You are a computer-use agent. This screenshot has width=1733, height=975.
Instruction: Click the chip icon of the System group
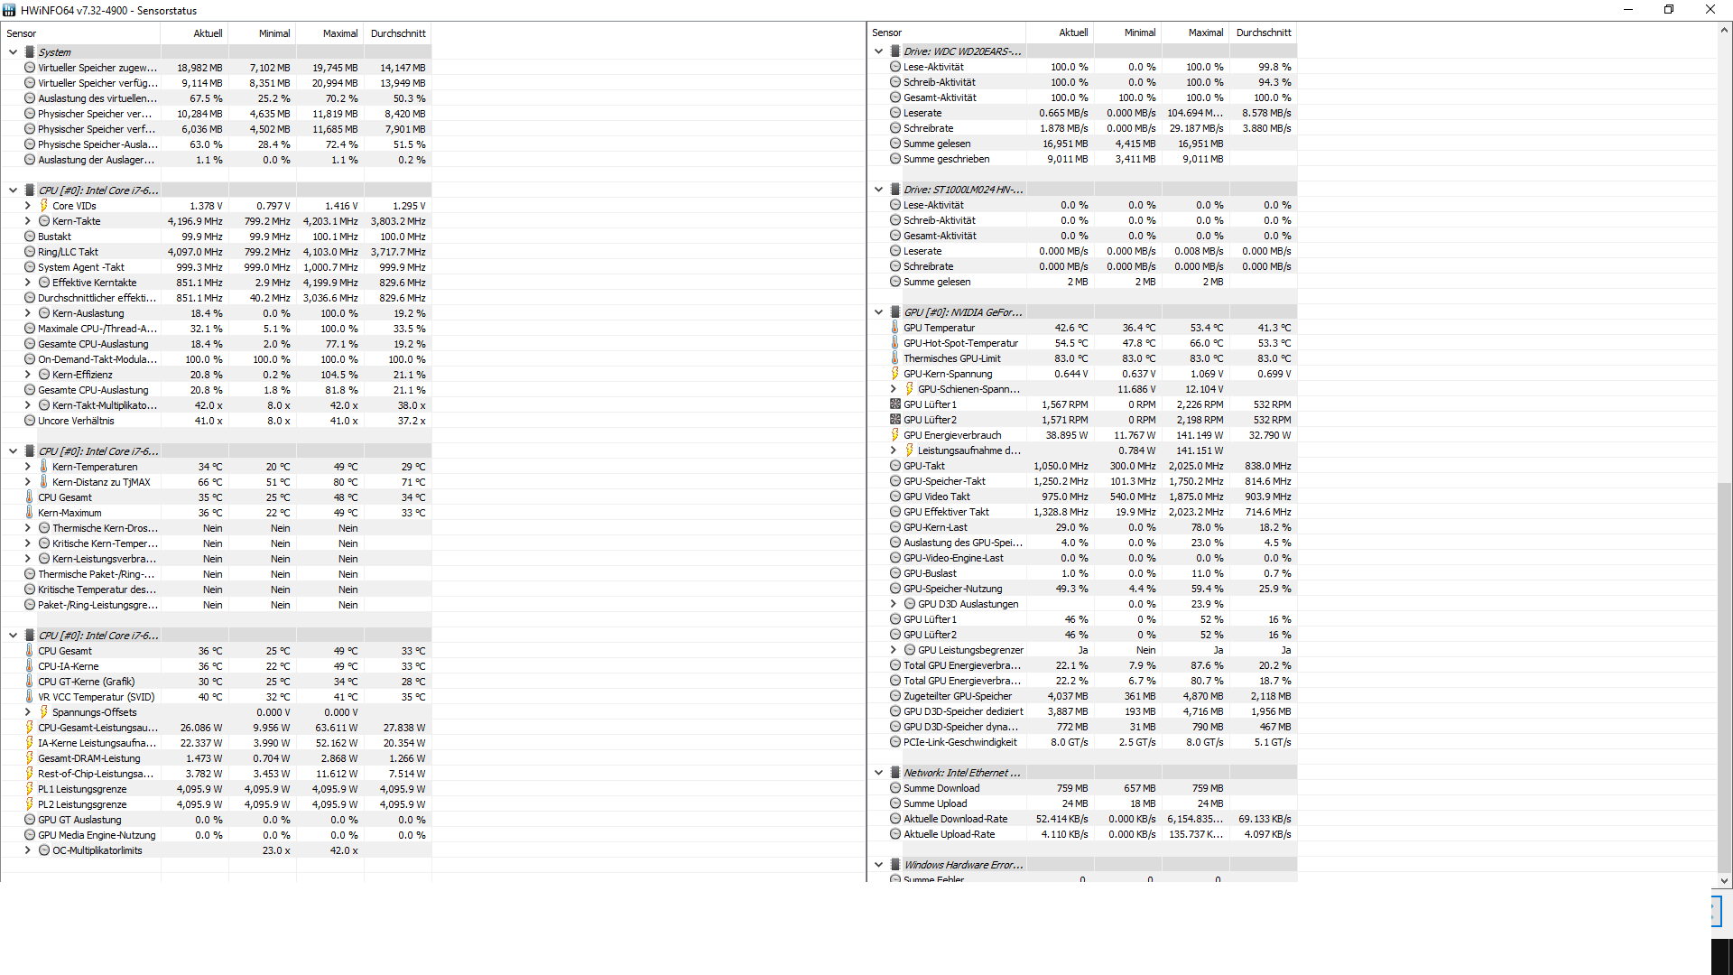click(x=30, y=52)
